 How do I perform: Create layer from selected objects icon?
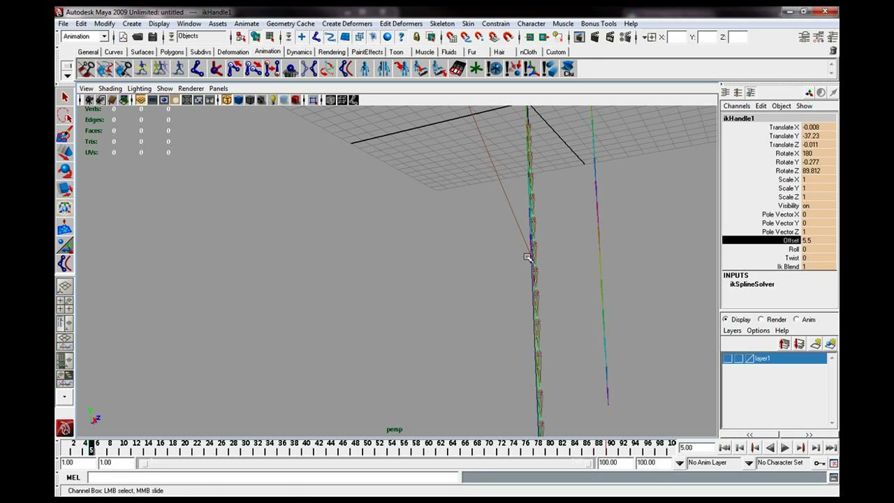(830, 344)
